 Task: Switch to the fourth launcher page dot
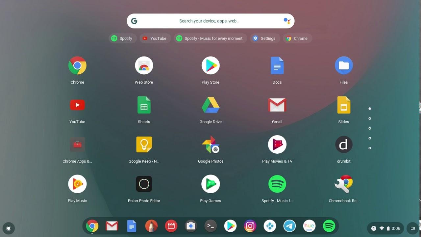click(370, 138)
